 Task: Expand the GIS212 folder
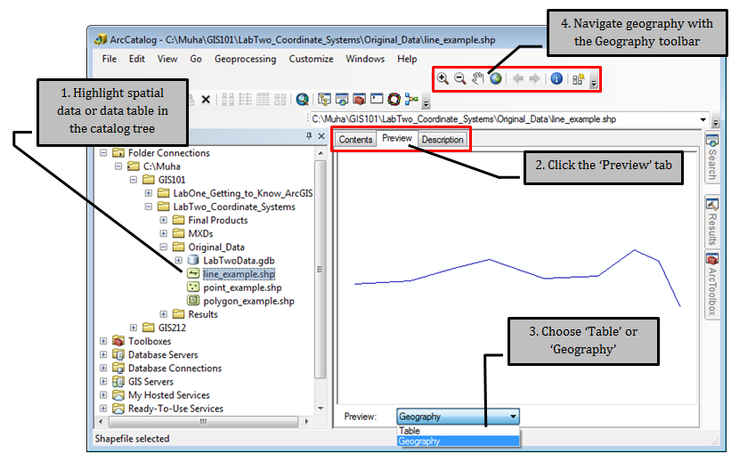134,328
